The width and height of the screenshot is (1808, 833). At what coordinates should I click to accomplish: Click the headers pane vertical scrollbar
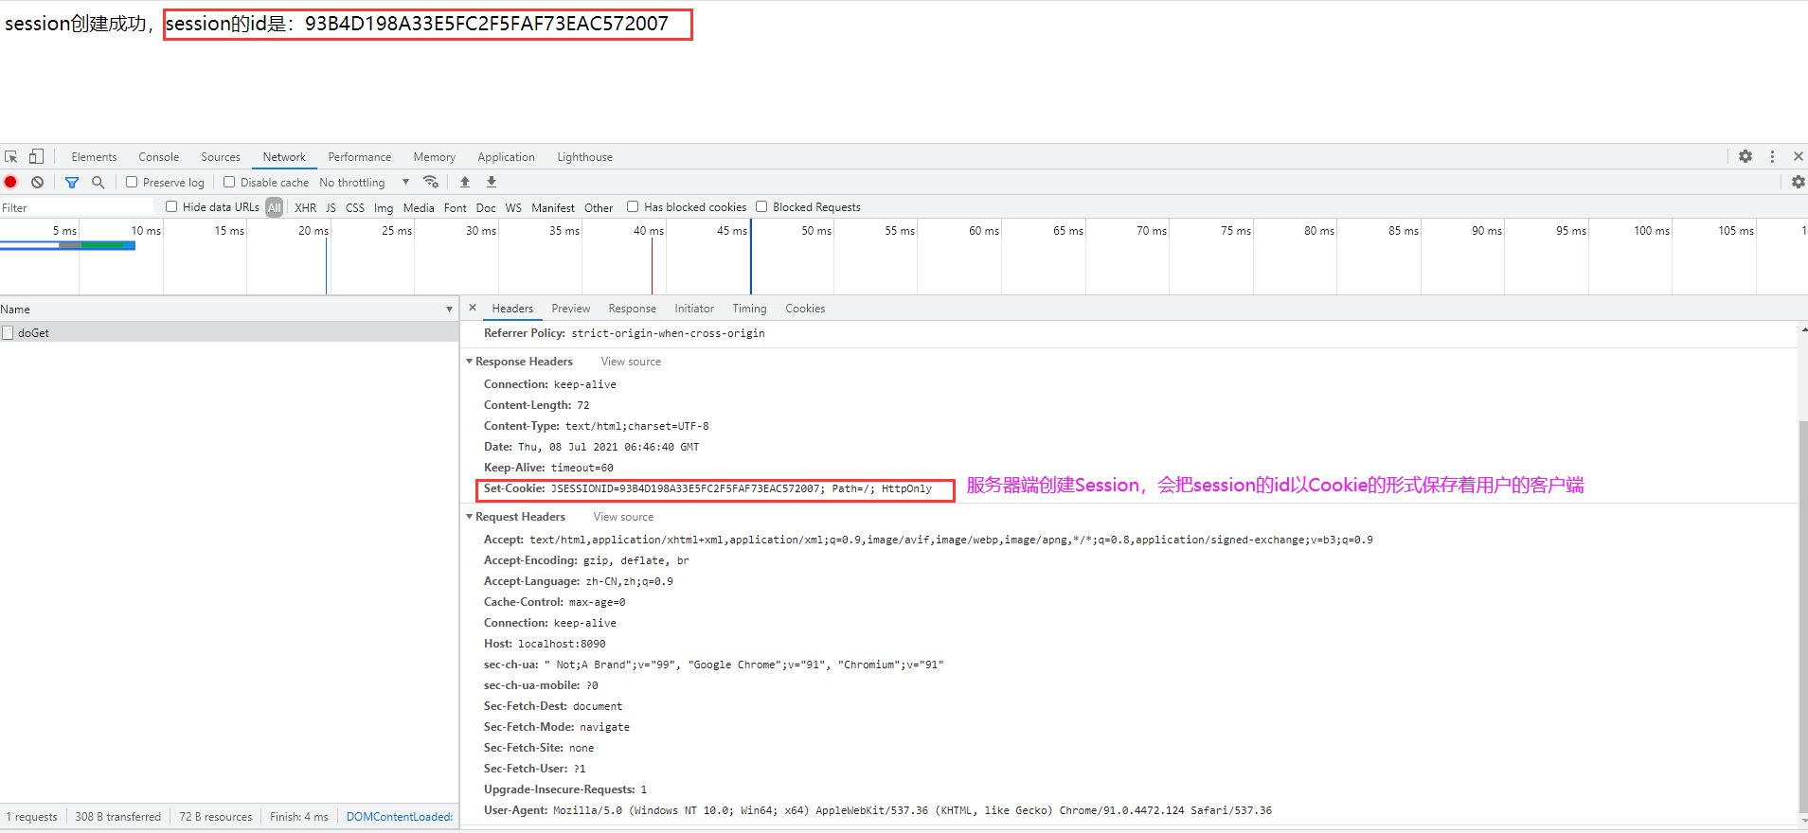1803,615
